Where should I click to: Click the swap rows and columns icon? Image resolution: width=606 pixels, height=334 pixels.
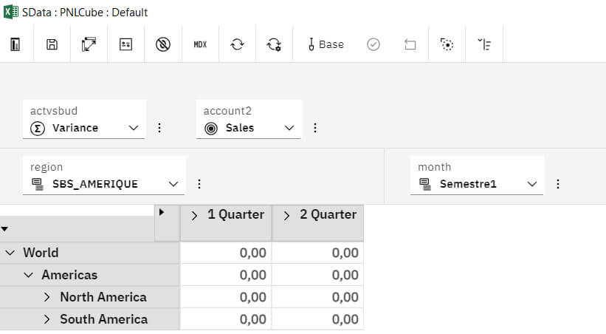pos(89,44)
